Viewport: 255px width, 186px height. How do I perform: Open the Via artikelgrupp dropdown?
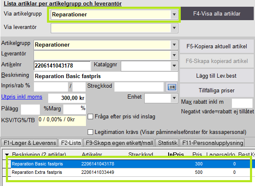(174, 14)
